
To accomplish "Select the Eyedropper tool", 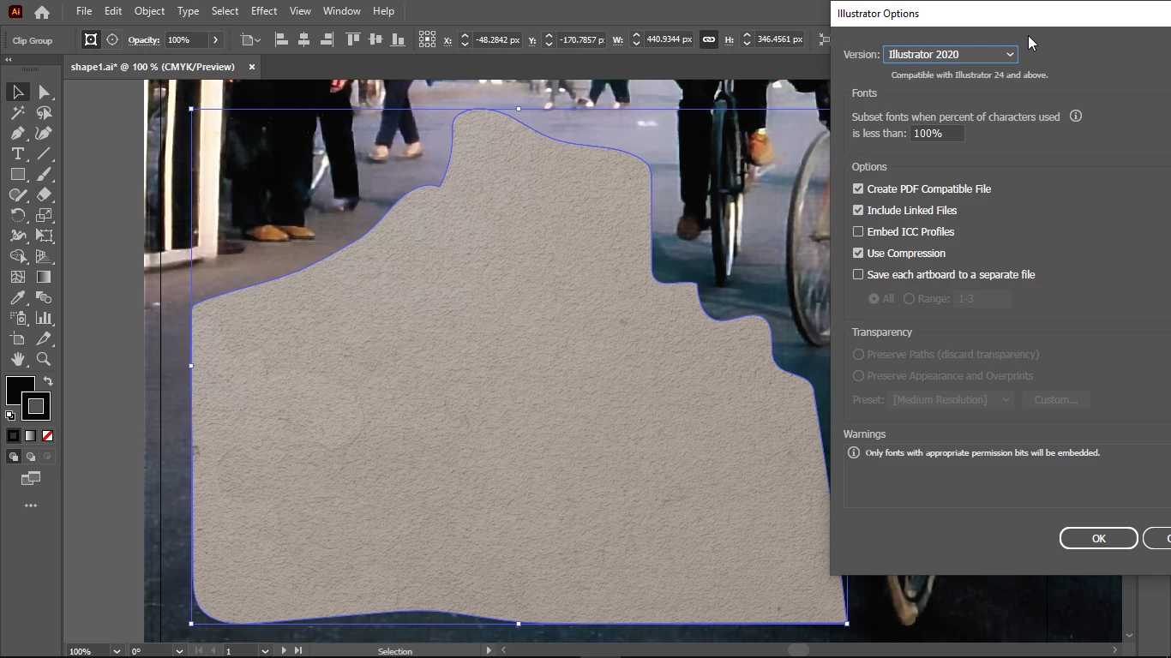I will click(17, 297).
